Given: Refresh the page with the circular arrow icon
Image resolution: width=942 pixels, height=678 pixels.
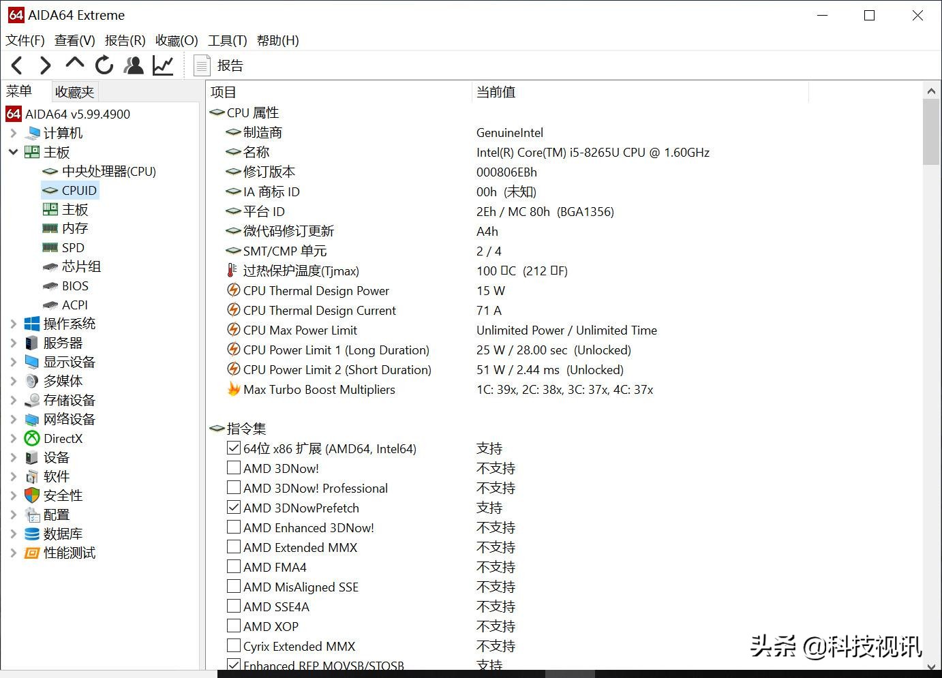Looking at the screenshot, I should tap(104, 65).
